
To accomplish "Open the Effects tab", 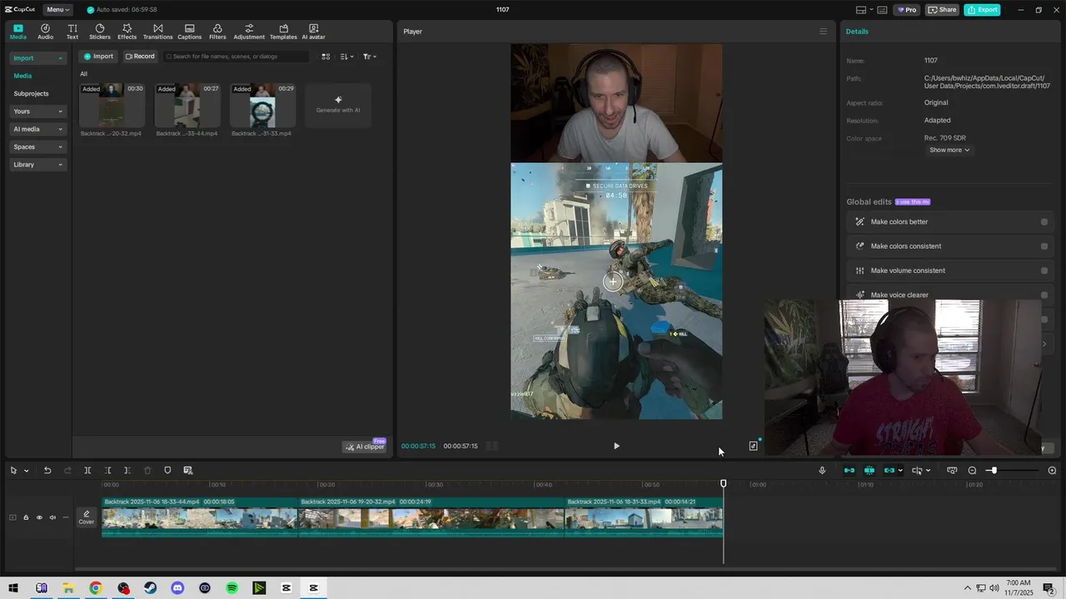I will (127, 32).
